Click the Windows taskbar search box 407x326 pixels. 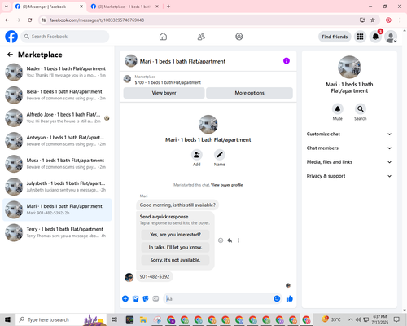61,319
